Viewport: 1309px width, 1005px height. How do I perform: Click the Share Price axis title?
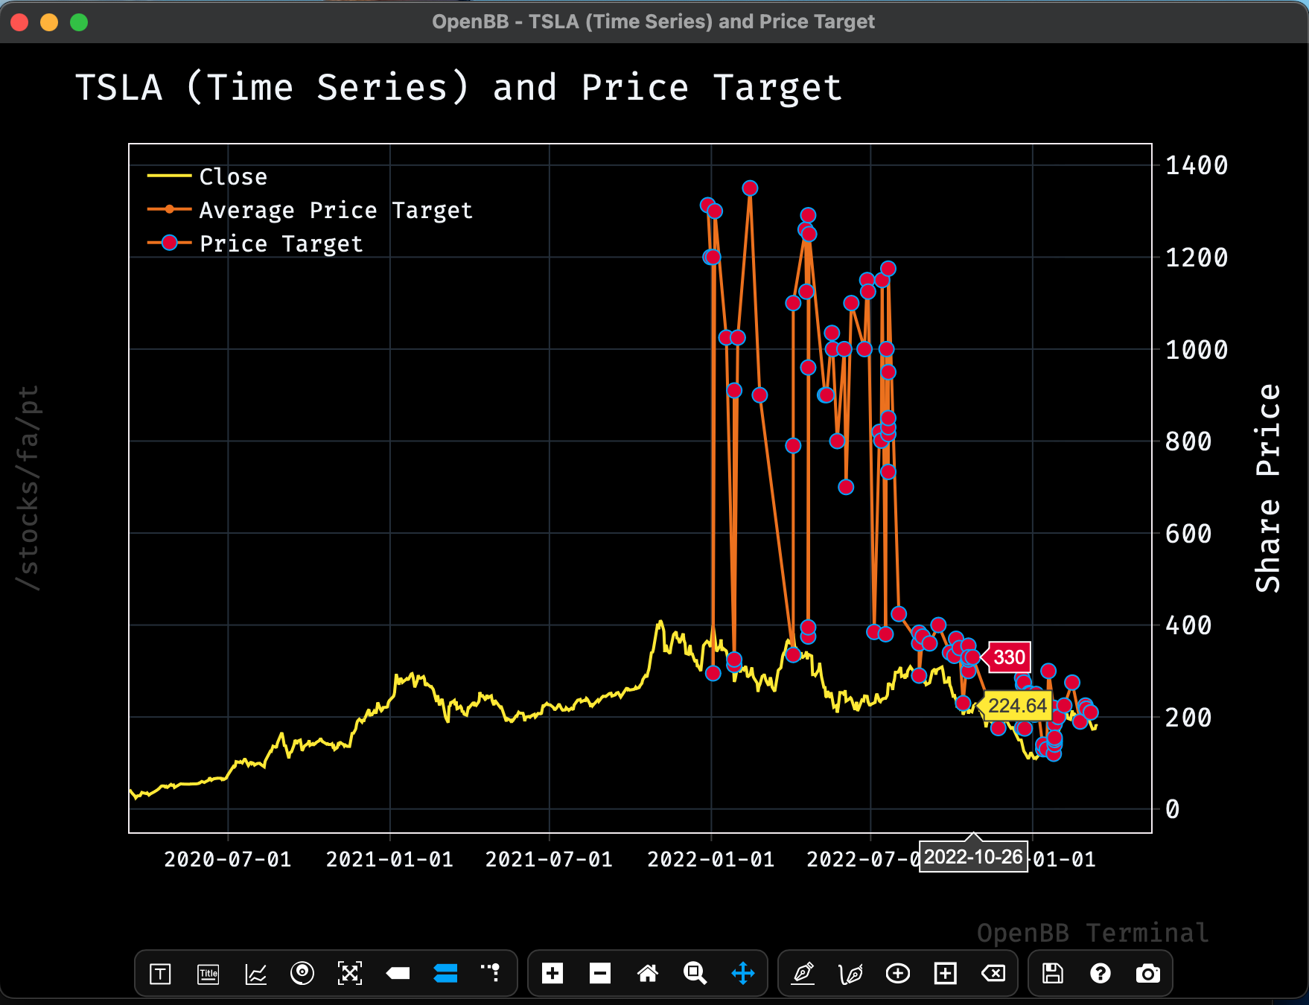point(1267,488)
